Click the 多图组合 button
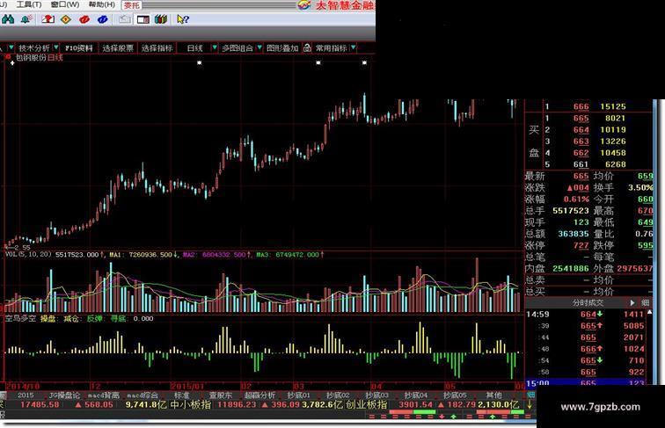 (237, 47)
